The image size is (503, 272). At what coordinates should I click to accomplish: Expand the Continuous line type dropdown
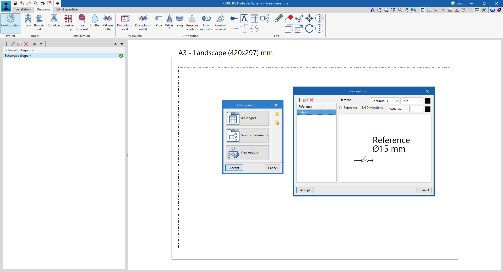point(384,101)
